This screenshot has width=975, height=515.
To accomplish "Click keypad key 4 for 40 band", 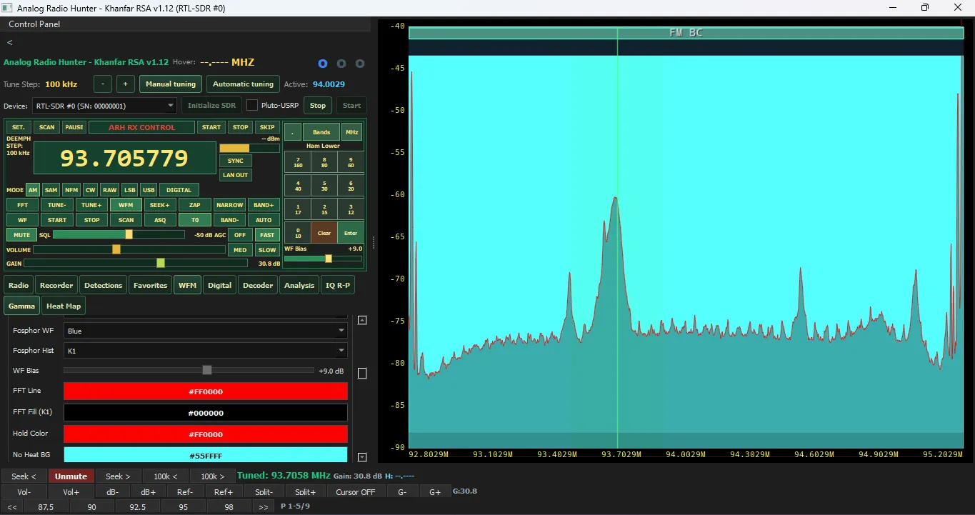I will (298, 186).
